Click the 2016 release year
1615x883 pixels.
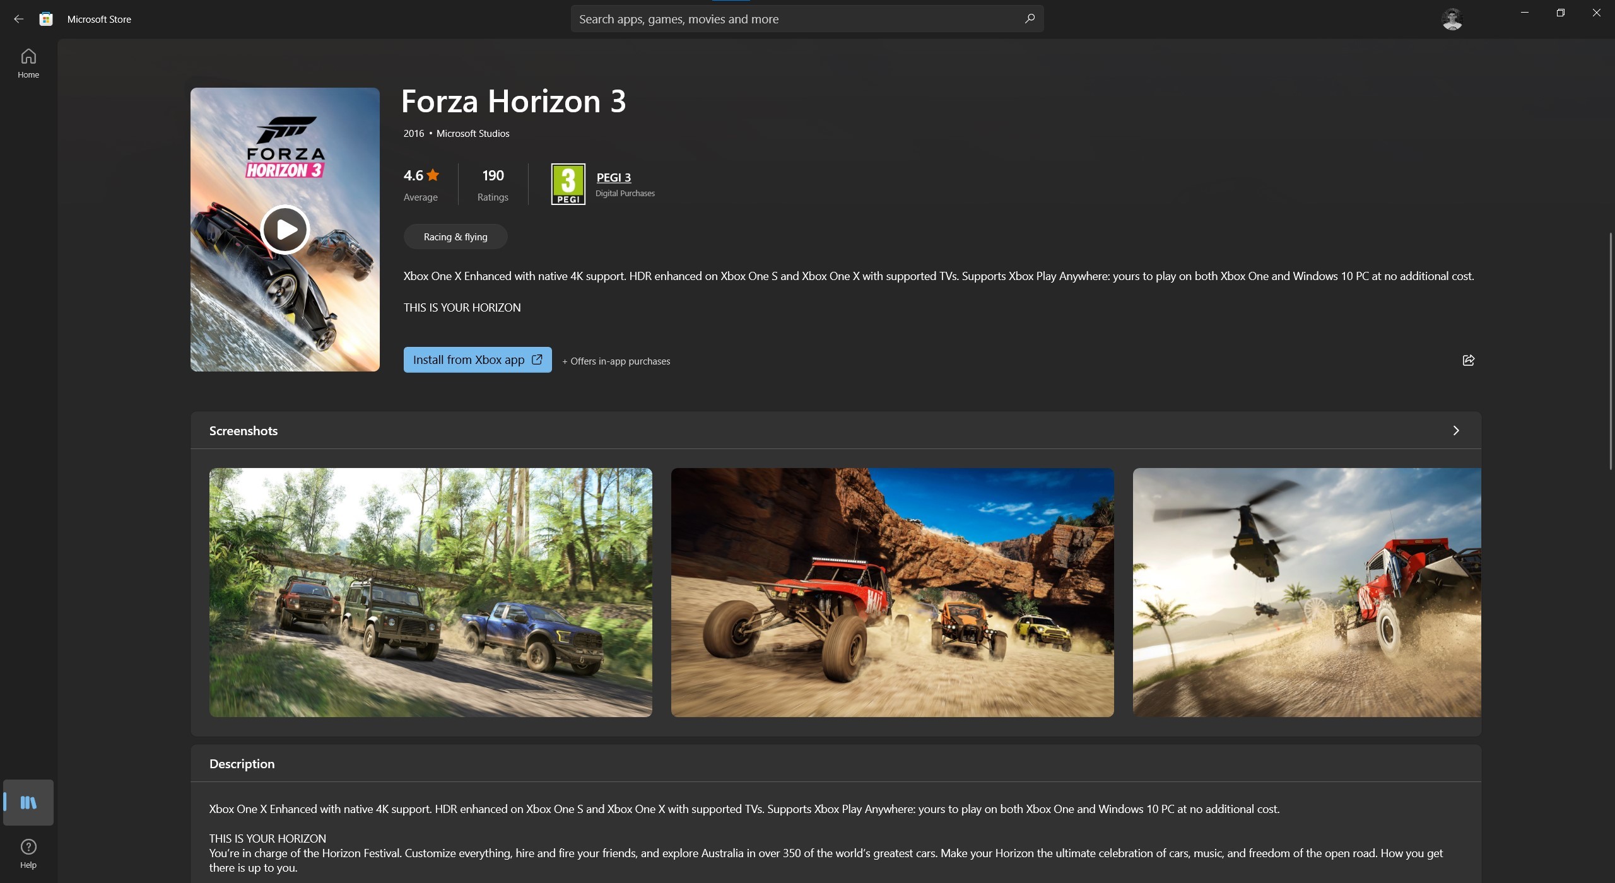(x=414, y=133)
